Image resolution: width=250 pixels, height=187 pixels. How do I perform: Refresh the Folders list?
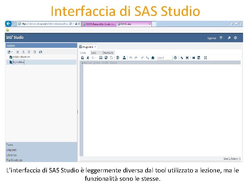click(x=41, y=52)
